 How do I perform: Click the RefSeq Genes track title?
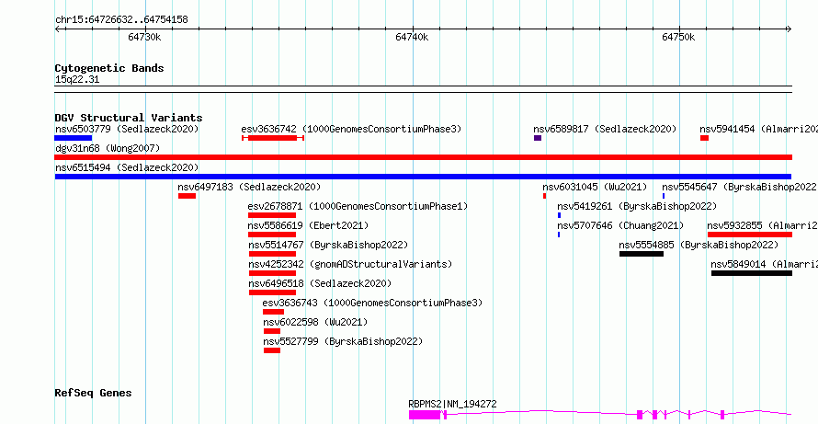coord(93,393)
